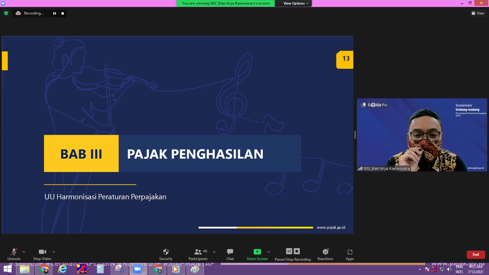Open the Zoom Apps icon
The height and width of the screenshot is (275, 489).
click(x=350, y=252)
